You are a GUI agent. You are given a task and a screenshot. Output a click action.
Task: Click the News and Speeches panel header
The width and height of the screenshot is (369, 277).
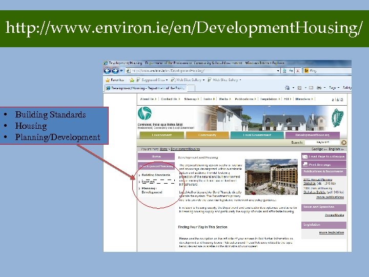(x=324, y=207)
